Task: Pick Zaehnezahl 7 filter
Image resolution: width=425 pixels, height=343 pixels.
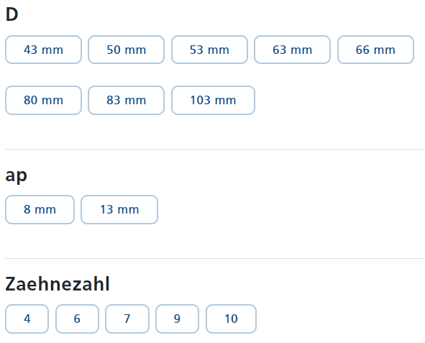Action: point(127,319)
